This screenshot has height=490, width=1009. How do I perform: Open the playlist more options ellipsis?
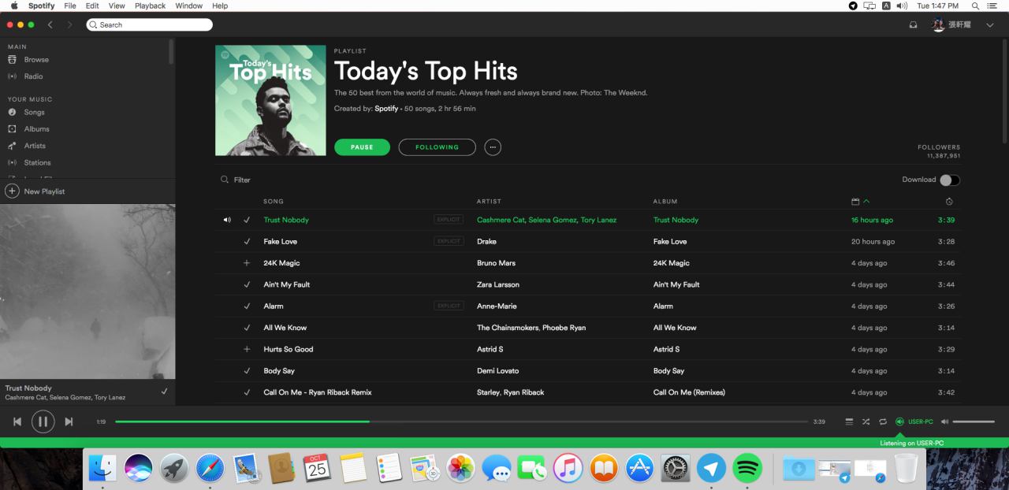coord(493,147)
